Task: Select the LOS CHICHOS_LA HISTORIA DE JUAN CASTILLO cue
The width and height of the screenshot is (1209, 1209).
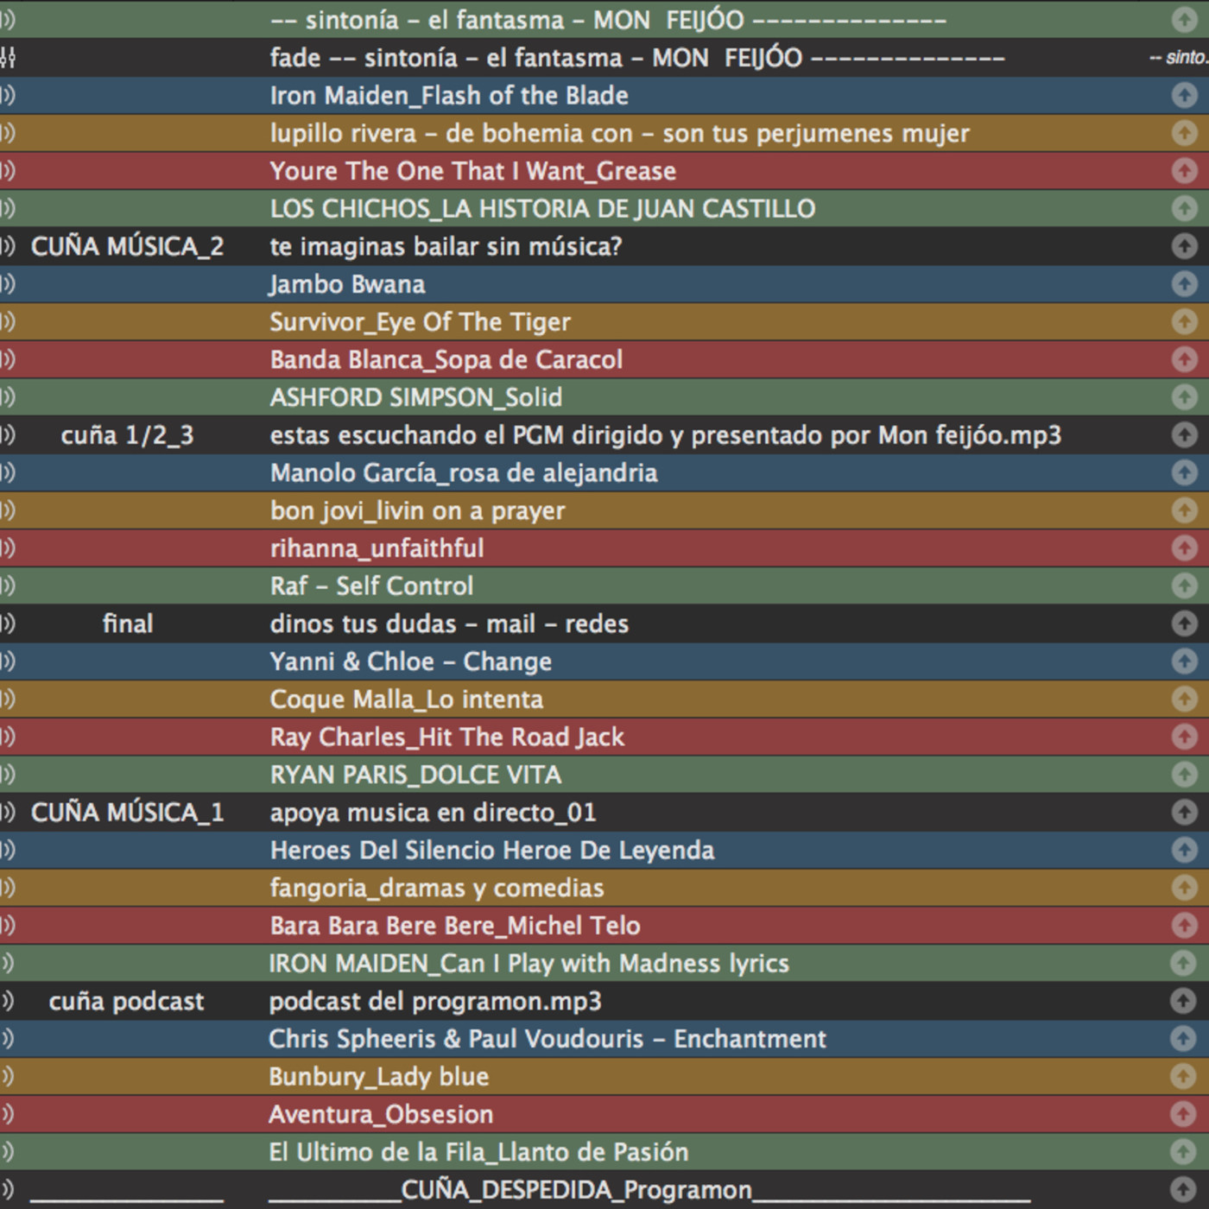Action: (542, 209)
